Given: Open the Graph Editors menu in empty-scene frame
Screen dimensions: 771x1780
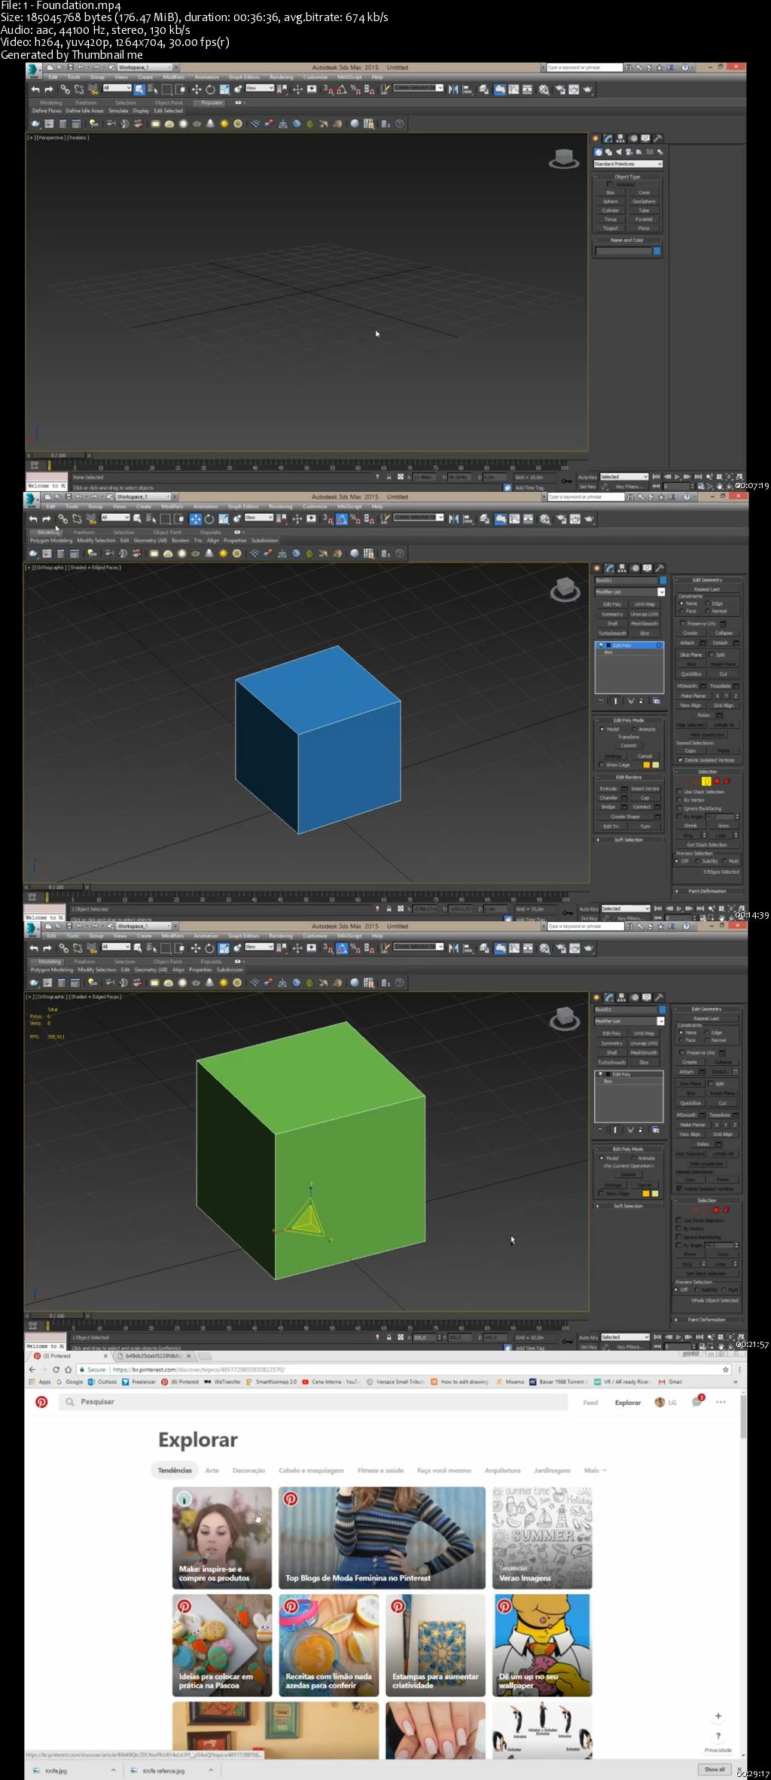Looking at the screenshot, I should 244,77.
